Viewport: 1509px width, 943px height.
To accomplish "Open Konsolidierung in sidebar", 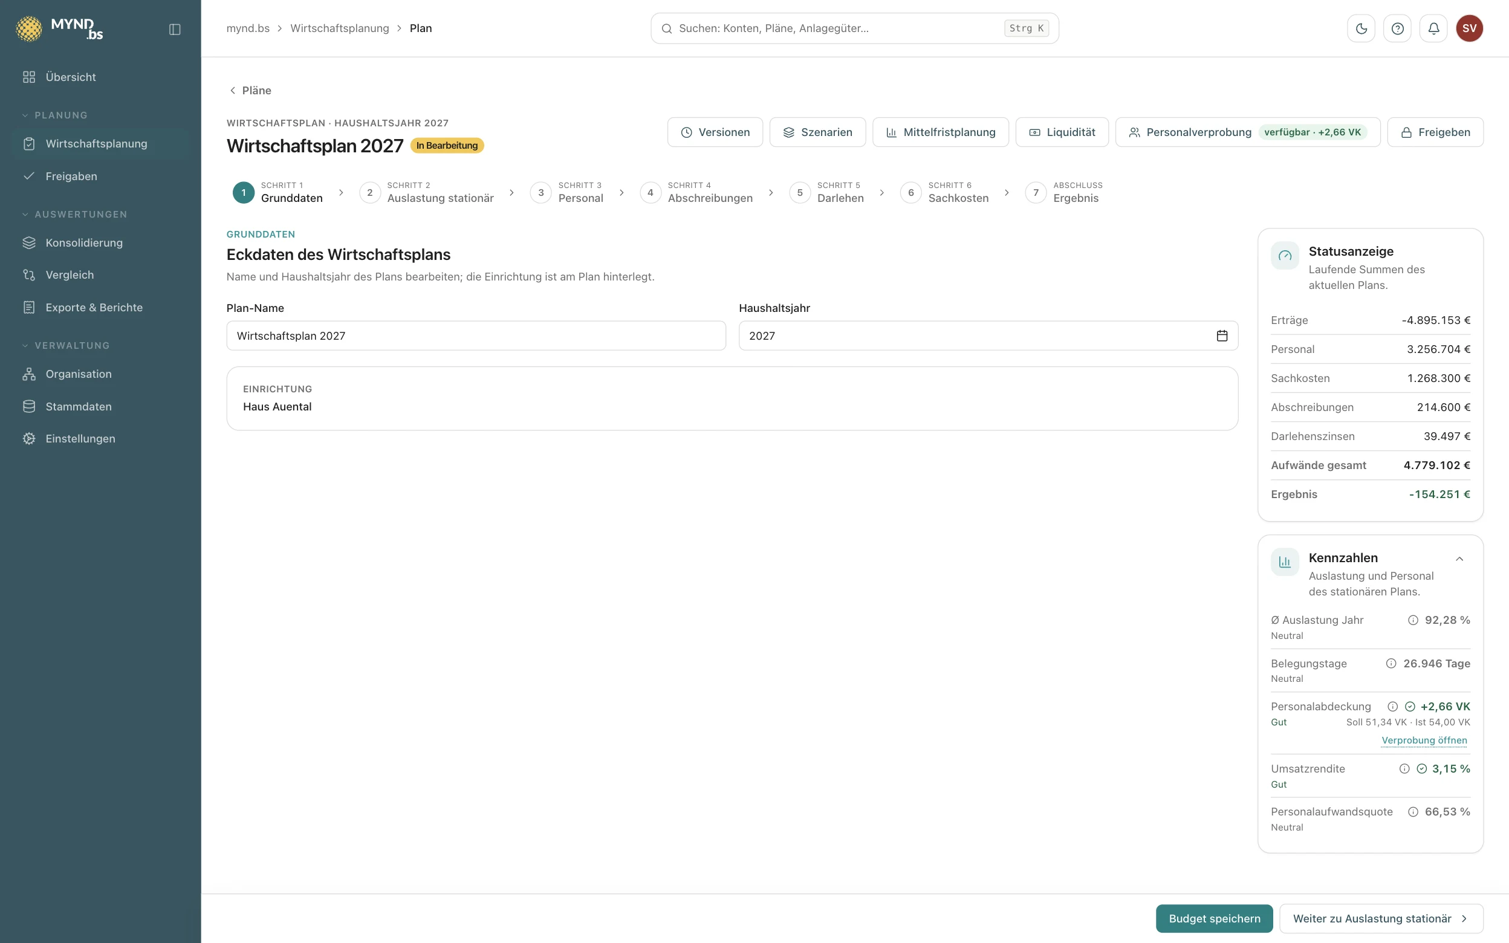I will click(x=100, y=242).
